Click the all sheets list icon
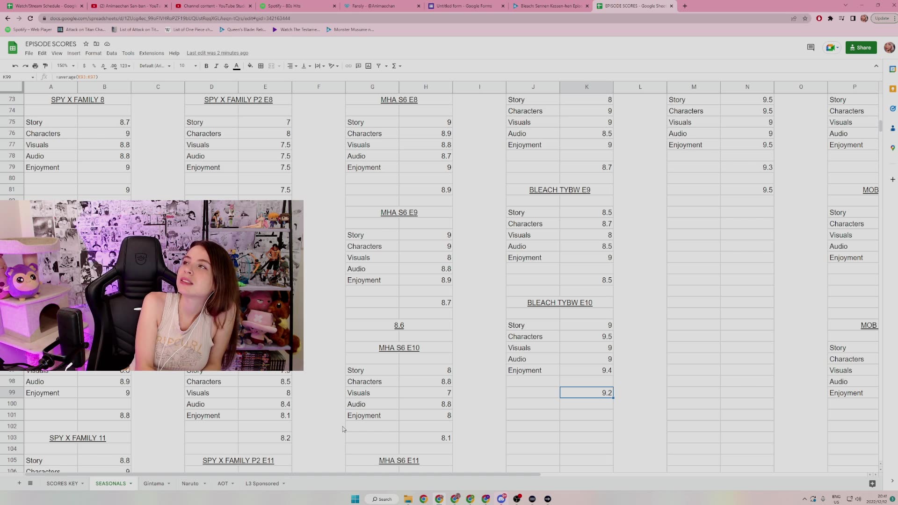The image size is (898, 505). 30,483
